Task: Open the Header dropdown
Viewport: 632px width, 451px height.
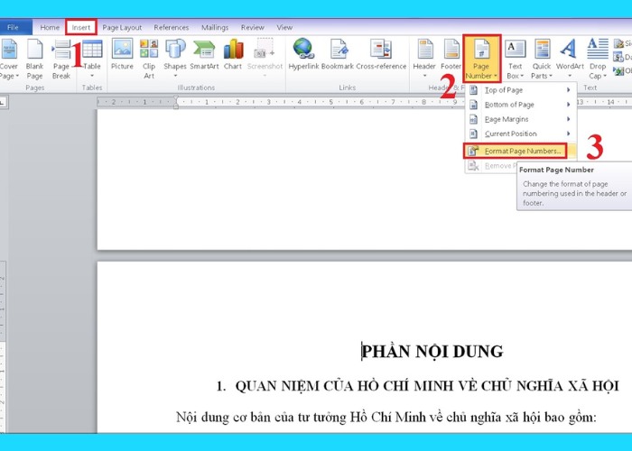Action: coord(424,59)
